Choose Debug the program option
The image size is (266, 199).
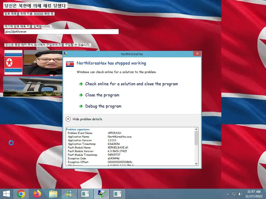tap(103, 106)
